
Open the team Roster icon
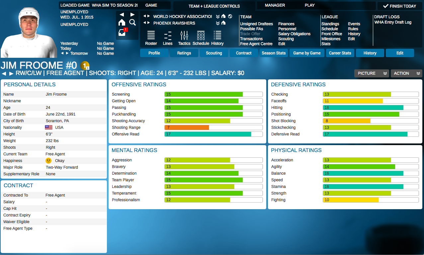click(151, 38)
